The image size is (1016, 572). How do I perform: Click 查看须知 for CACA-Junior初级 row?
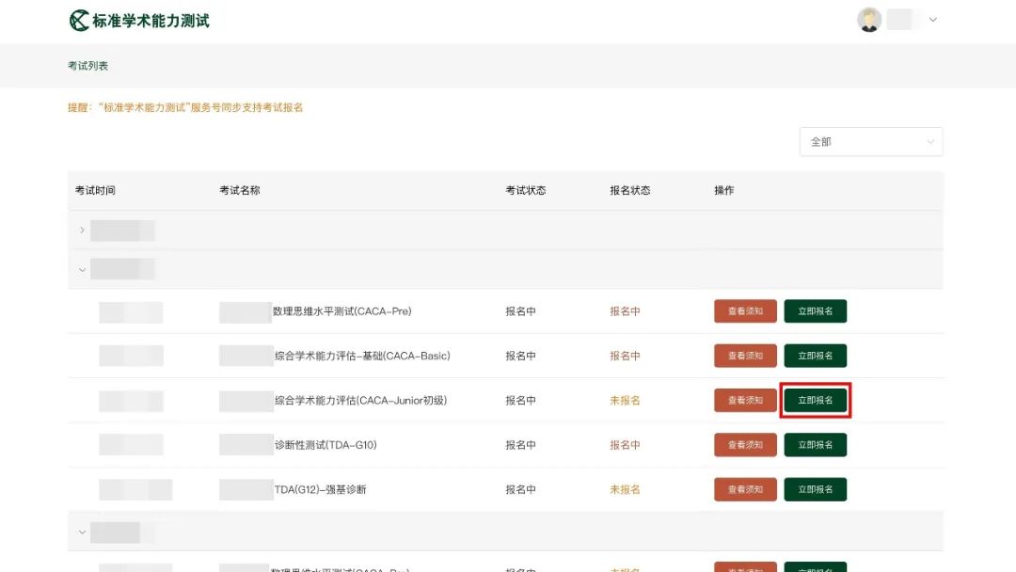(x=745, y=401)
